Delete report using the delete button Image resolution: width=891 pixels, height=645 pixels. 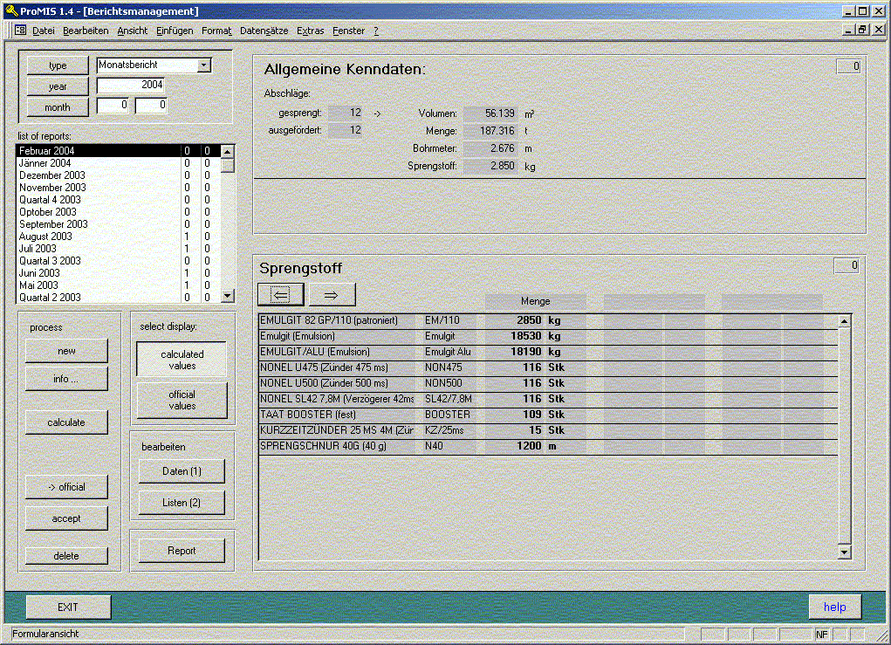click(66, 556)
